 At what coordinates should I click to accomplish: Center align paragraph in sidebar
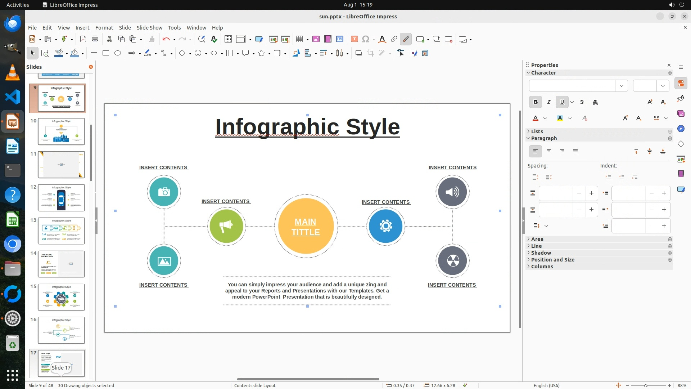pyautogui.click(x=548, y=152)
